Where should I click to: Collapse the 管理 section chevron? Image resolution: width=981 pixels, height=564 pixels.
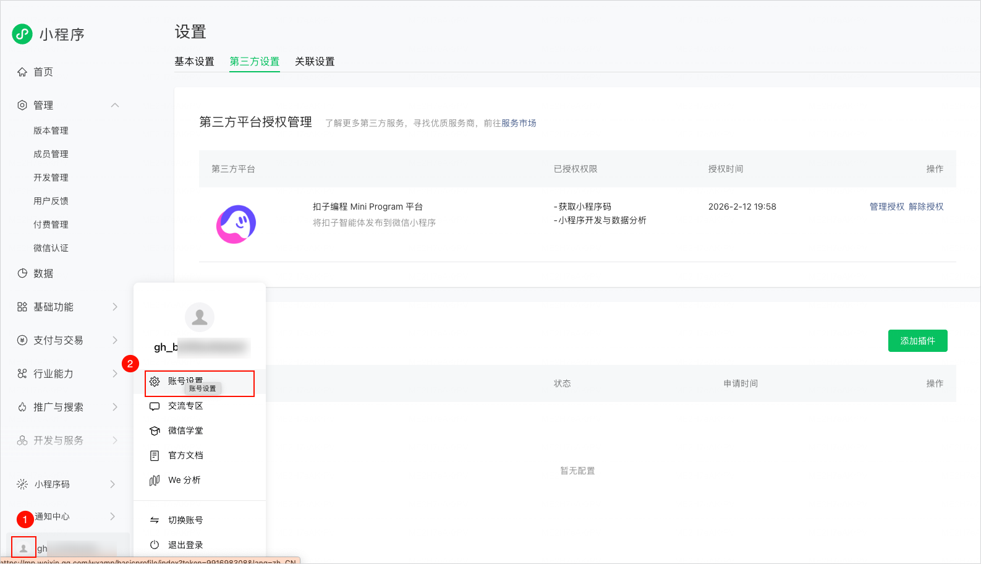[x=115, y=105]
